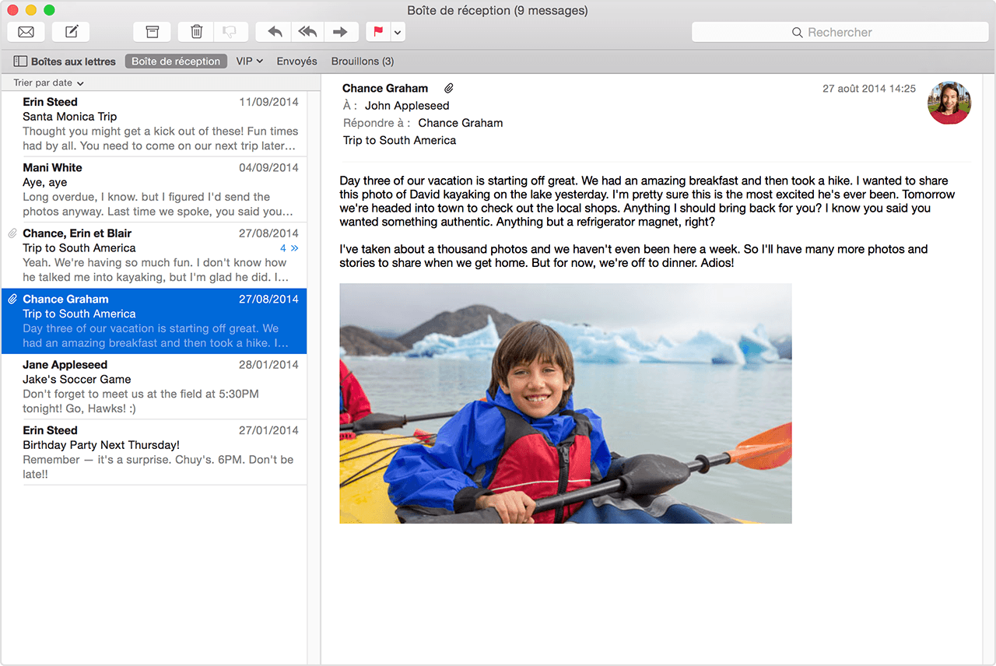The width and height of the screenshot is (996, 666).
Task: Switch to the Envoyés mailbox
Action: click(296, 61)
